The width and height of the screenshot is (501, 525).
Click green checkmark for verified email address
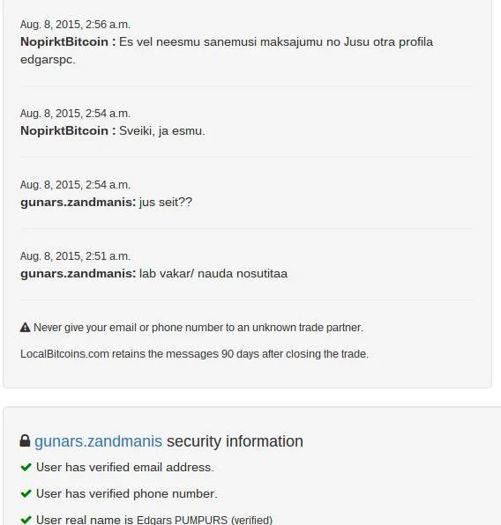26,467
